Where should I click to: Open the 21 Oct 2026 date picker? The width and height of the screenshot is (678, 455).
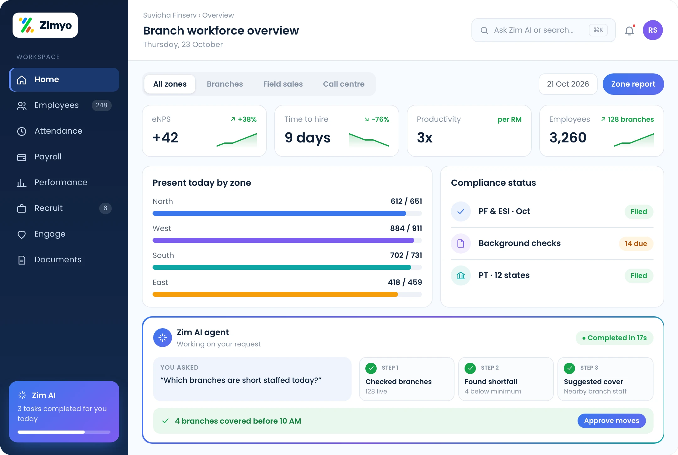tap(568, 84)
